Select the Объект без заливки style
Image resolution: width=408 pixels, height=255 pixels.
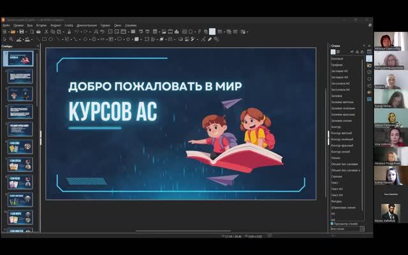(344, 164)
